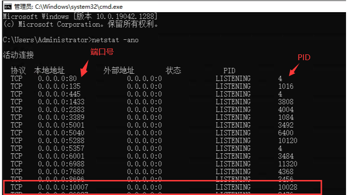Click local address 0.0.0.0:5001
Screen dimensions: 347x195
pyautogui.click(x=61, y=125)
